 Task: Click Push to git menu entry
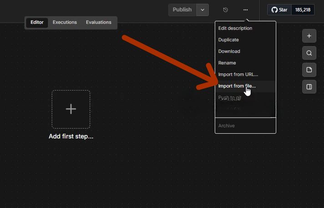245,98
